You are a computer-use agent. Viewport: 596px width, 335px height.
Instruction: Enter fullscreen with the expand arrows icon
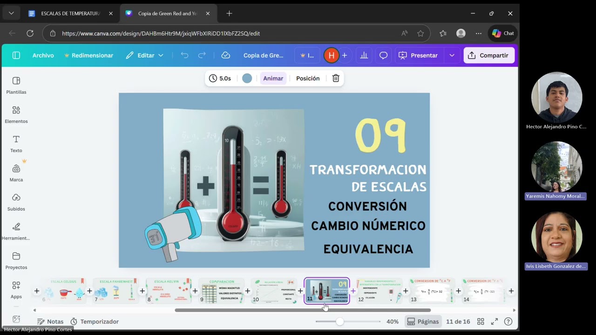tap(494, 322)
